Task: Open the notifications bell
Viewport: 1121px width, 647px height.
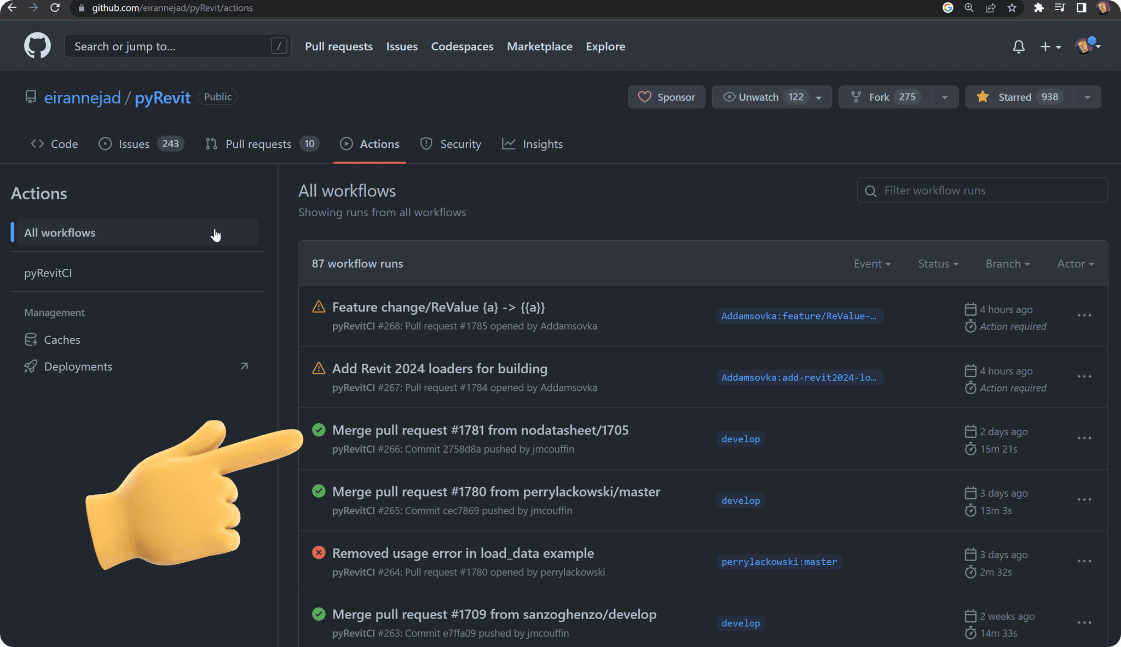Action: (1018, 47)
